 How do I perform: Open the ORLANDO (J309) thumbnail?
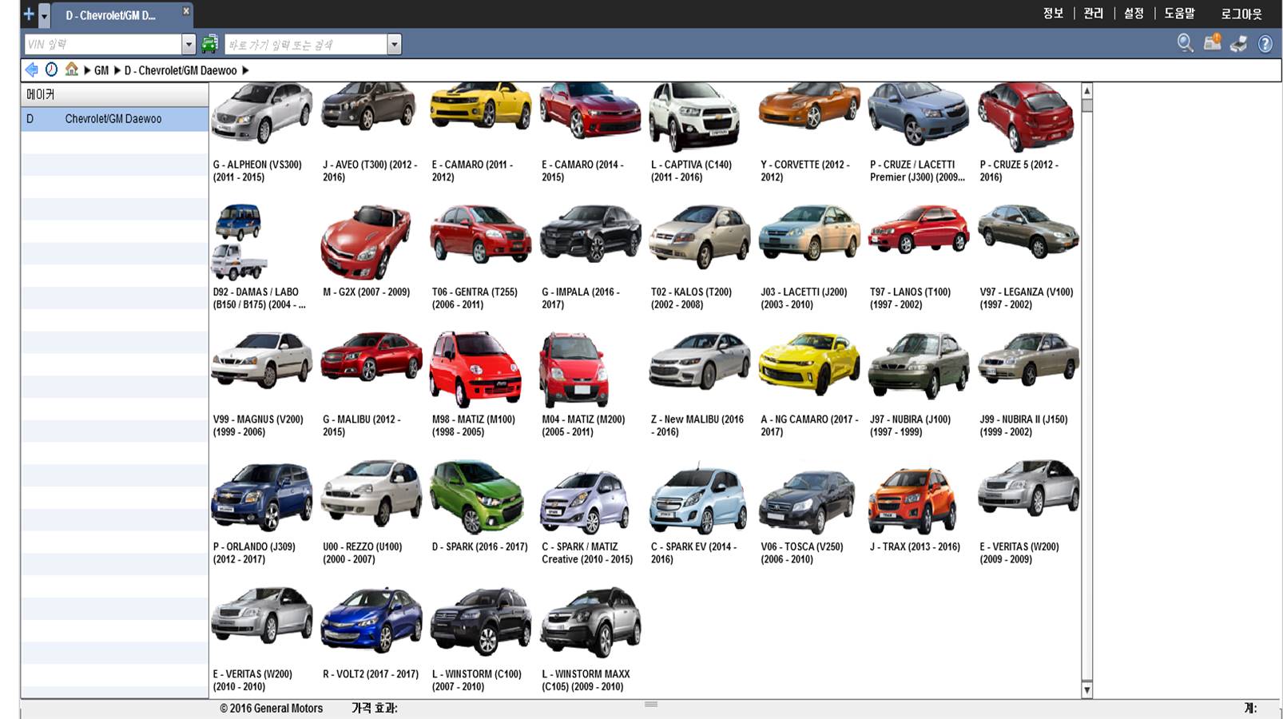click(x=261, y=496)
